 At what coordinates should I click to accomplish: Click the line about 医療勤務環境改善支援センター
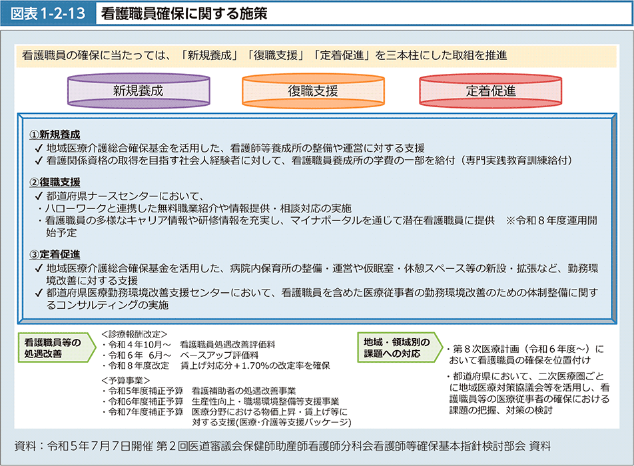322,298
